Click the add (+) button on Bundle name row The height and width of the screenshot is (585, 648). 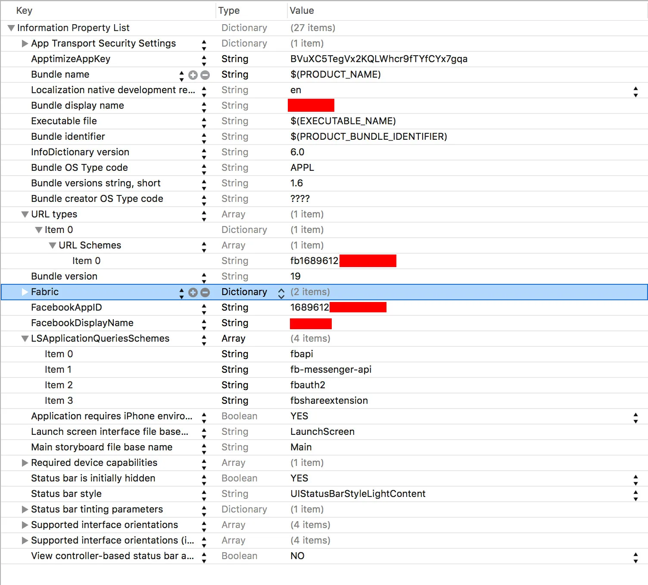[193, 75]
